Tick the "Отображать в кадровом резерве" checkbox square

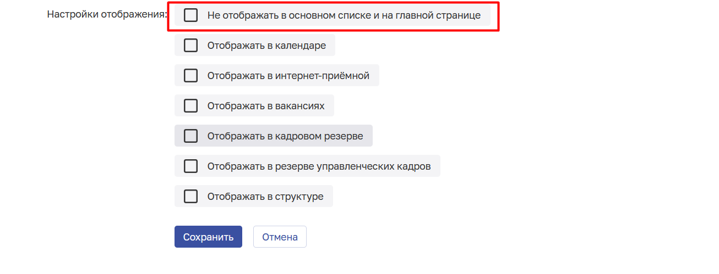pyautogui.click(x=190, y=136)
